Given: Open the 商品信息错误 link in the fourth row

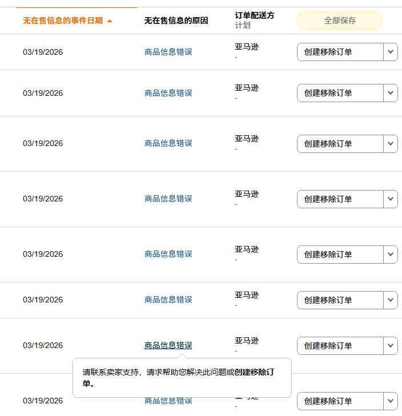Looking at the screenshot, I should click(x=168, y=199).
